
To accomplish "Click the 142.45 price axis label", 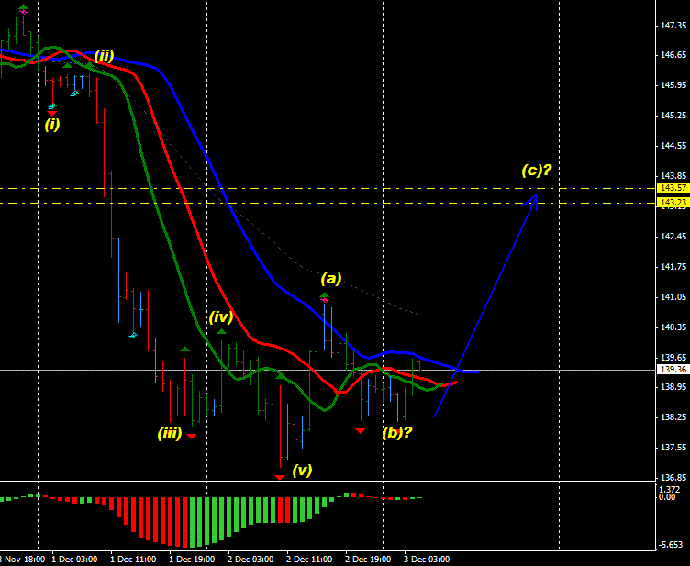I will [673, 237].
